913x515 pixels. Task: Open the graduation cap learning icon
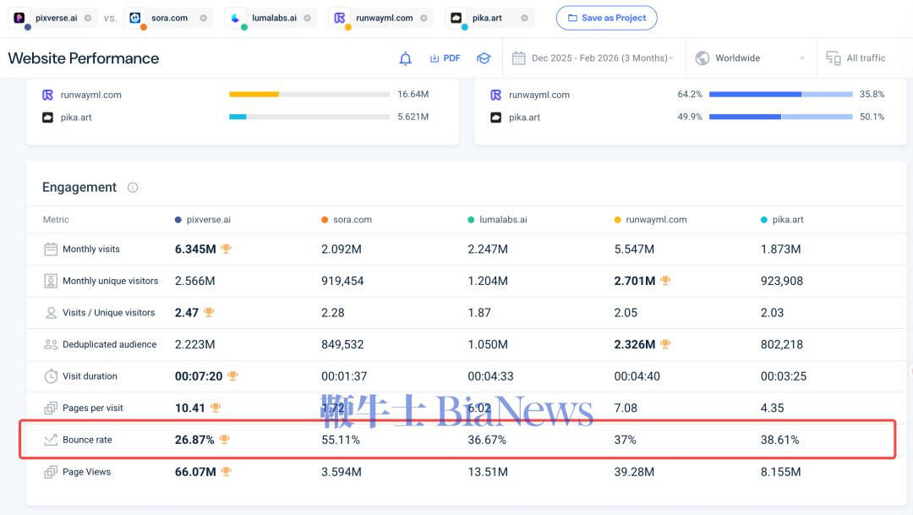[484, 58]
